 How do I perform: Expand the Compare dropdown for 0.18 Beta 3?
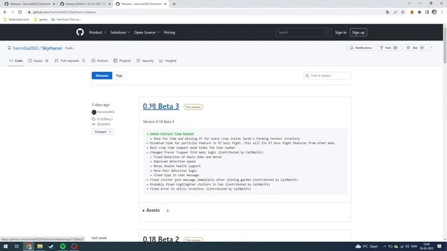(103, 132)
